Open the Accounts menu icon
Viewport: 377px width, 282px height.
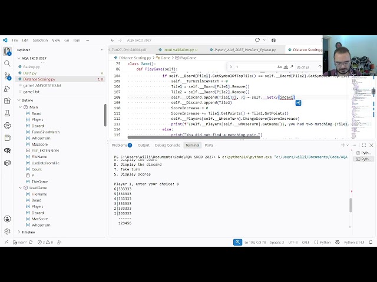click(x=7, y=219)
